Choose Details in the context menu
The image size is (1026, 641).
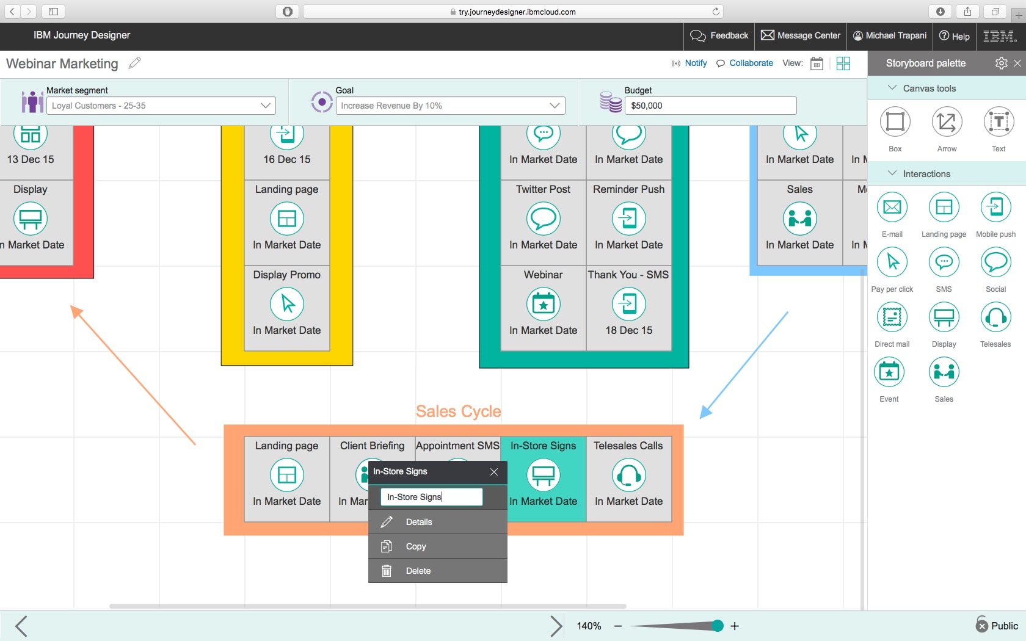pos(438,522)
